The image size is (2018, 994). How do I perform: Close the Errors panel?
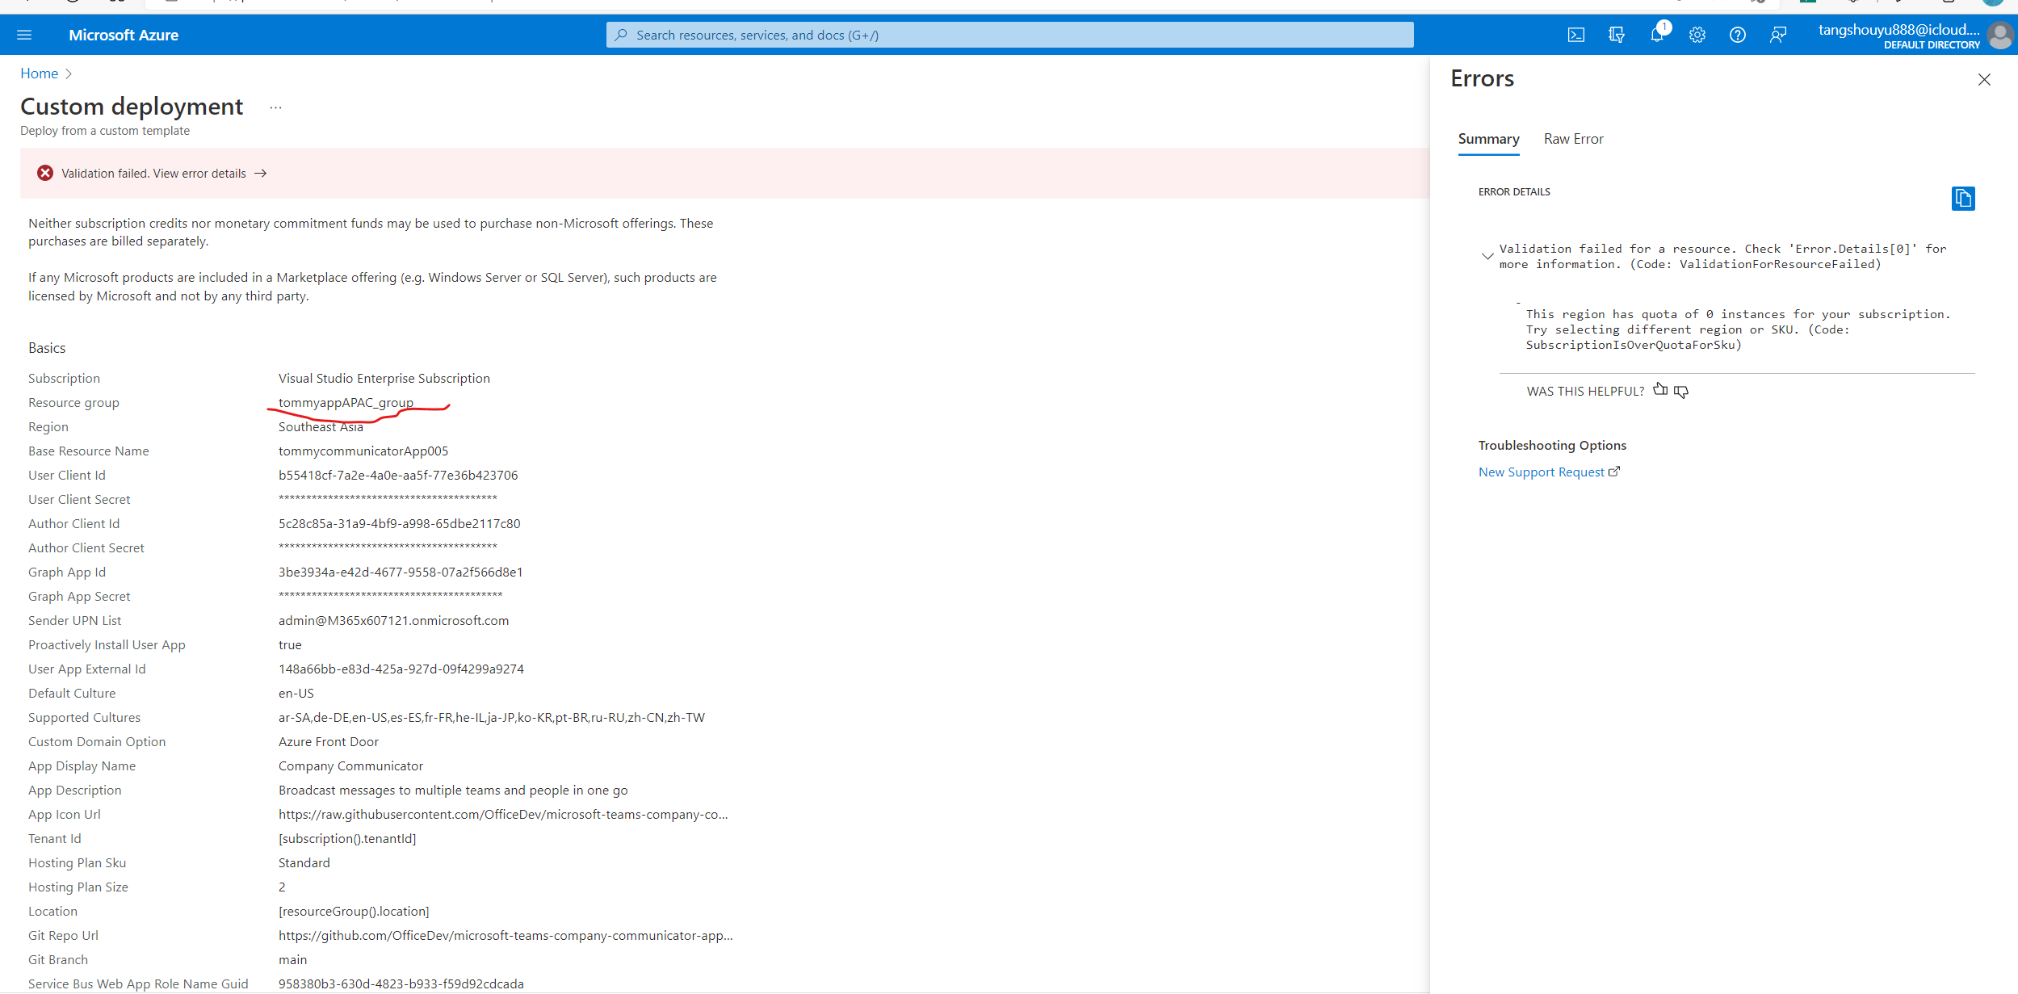coord(1983,79)
